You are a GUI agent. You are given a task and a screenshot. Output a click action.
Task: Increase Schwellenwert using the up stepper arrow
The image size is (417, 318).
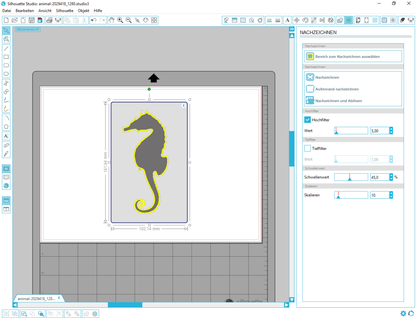[x=391, y=176]
